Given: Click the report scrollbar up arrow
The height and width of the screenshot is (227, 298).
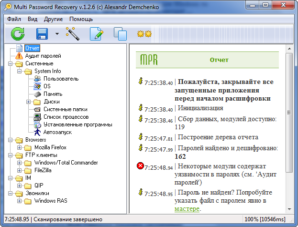Looking at the screenshot, I should point(289,49).
